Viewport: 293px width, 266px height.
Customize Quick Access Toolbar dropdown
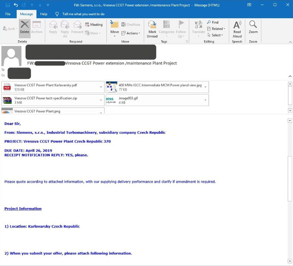48,5
